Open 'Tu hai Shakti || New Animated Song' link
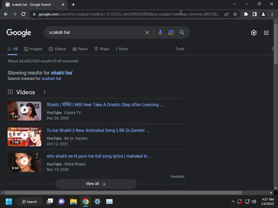The width and height of the screenshot is (278, 208). (98, 131)
